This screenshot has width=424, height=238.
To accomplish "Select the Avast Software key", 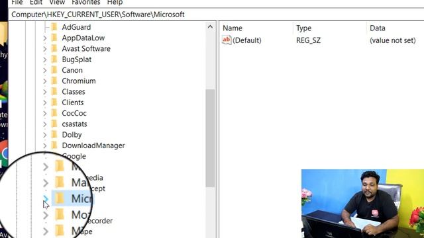I will (86, 49).
